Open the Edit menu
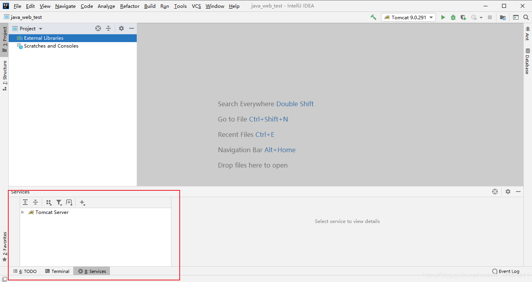 [30, 6]
